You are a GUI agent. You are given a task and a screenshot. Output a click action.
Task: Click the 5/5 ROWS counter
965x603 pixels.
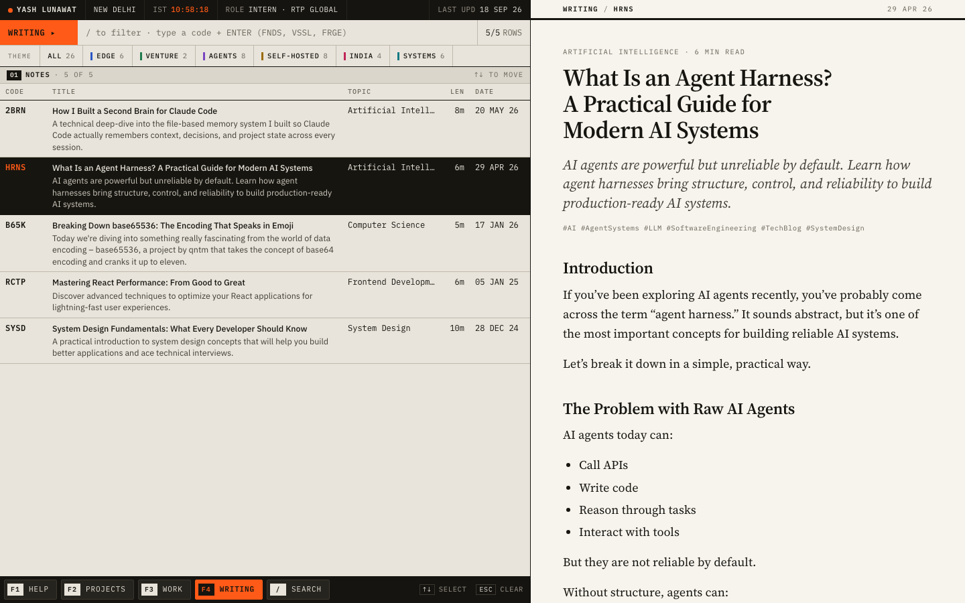[503, 33]
